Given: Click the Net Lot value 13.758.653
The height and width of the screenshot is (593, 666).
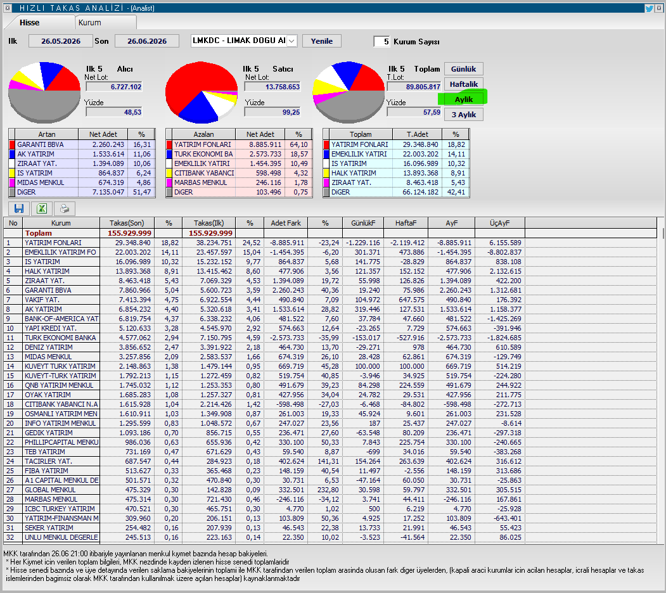Looking at the screenshot, I should pyautogui.click(x=272, y=87).
